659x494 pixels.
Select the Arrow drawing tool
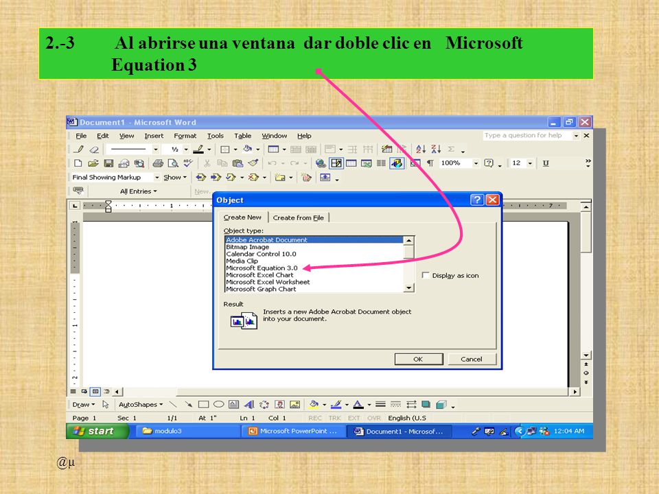[188, 405]
